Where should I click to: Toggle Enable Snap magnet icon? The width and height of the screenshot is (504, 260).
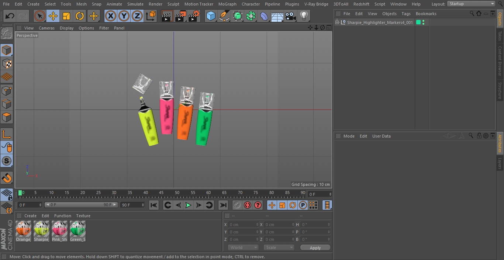pyautogui.click(x=7, y=178)
